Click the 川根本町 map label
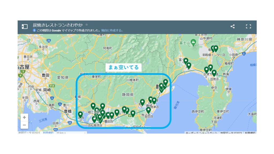The image size is (274, 154). pyautogui.click(x=132, y=80)
